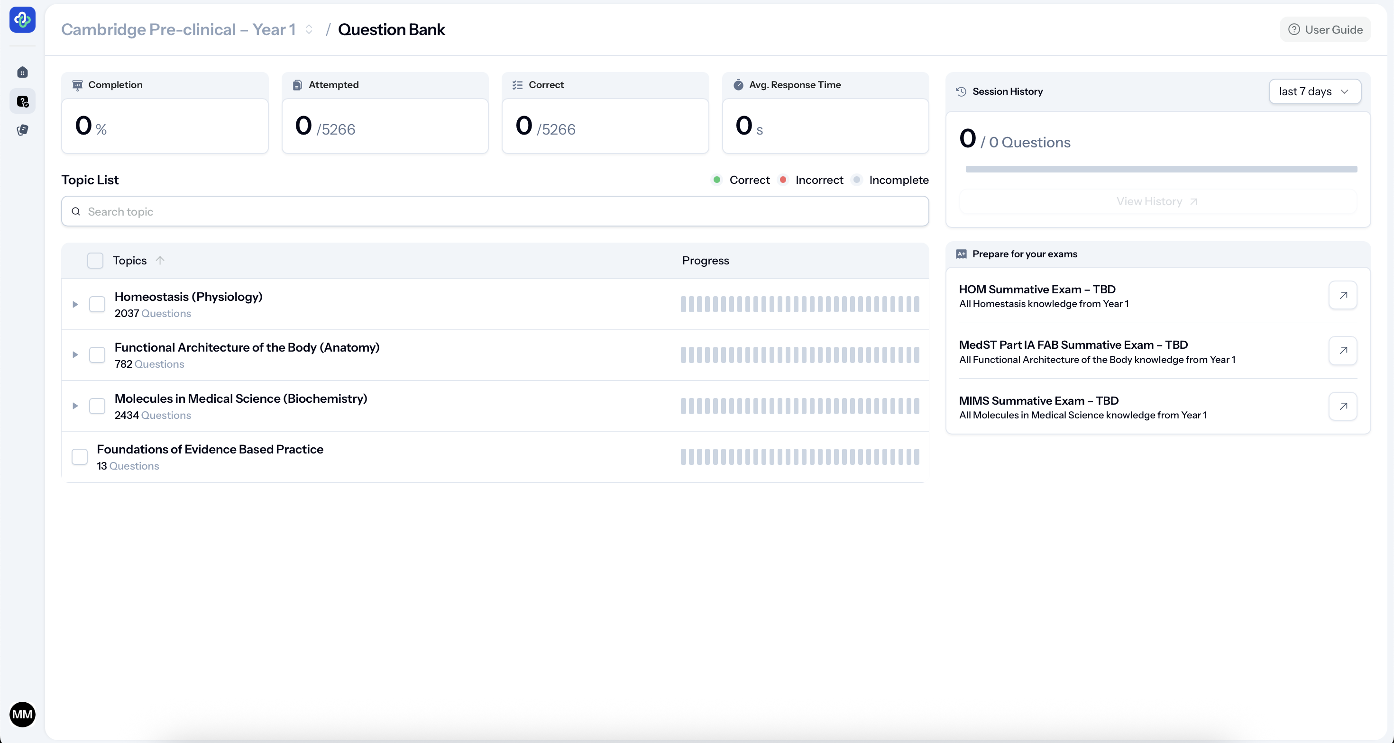The height and width of the screenshot is (743, 1394).
Task: Expand the Homeostasis (Physiology) topic
Action: pos(75,304)
